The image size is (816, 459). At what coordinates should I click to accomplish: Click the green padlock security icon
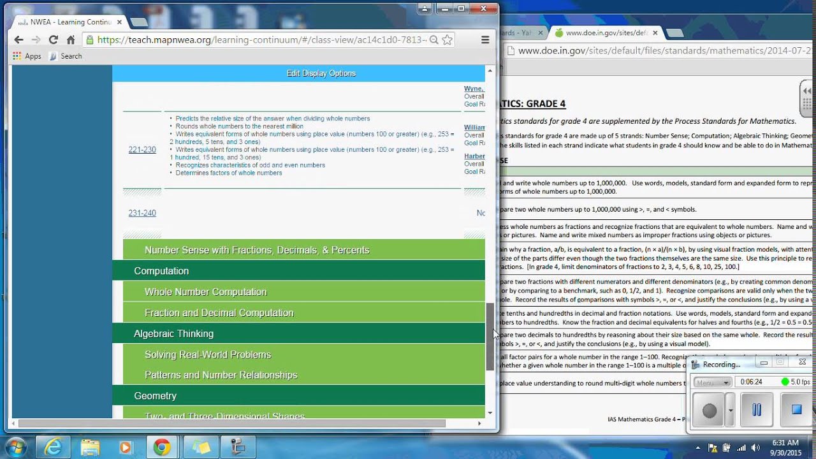tap(90, 40)
